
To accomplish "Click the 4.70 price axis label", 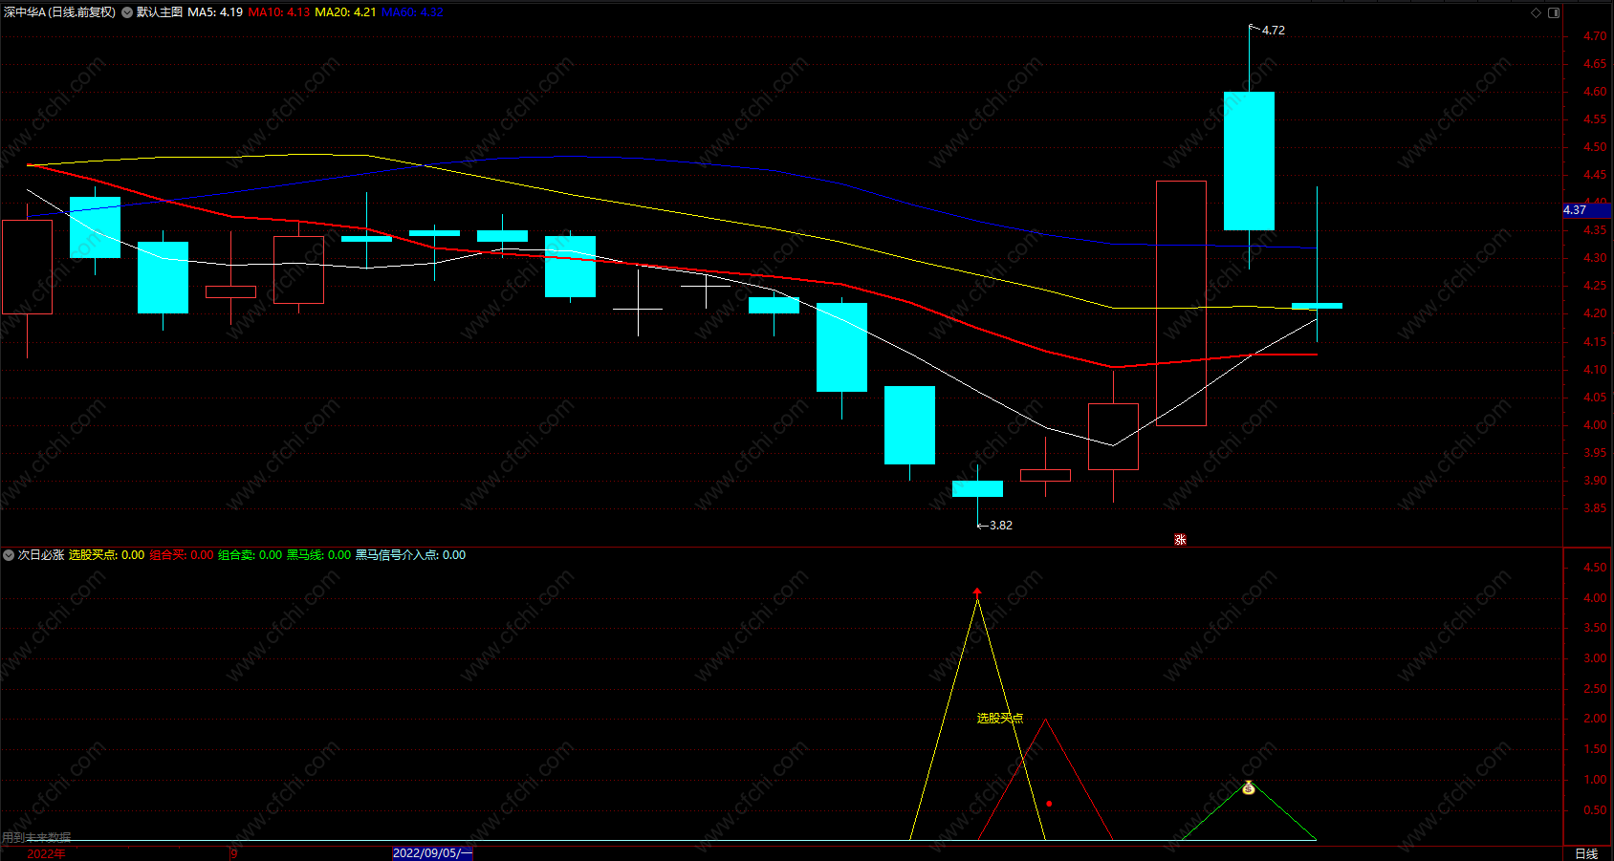I will (x=1595, y=36).
